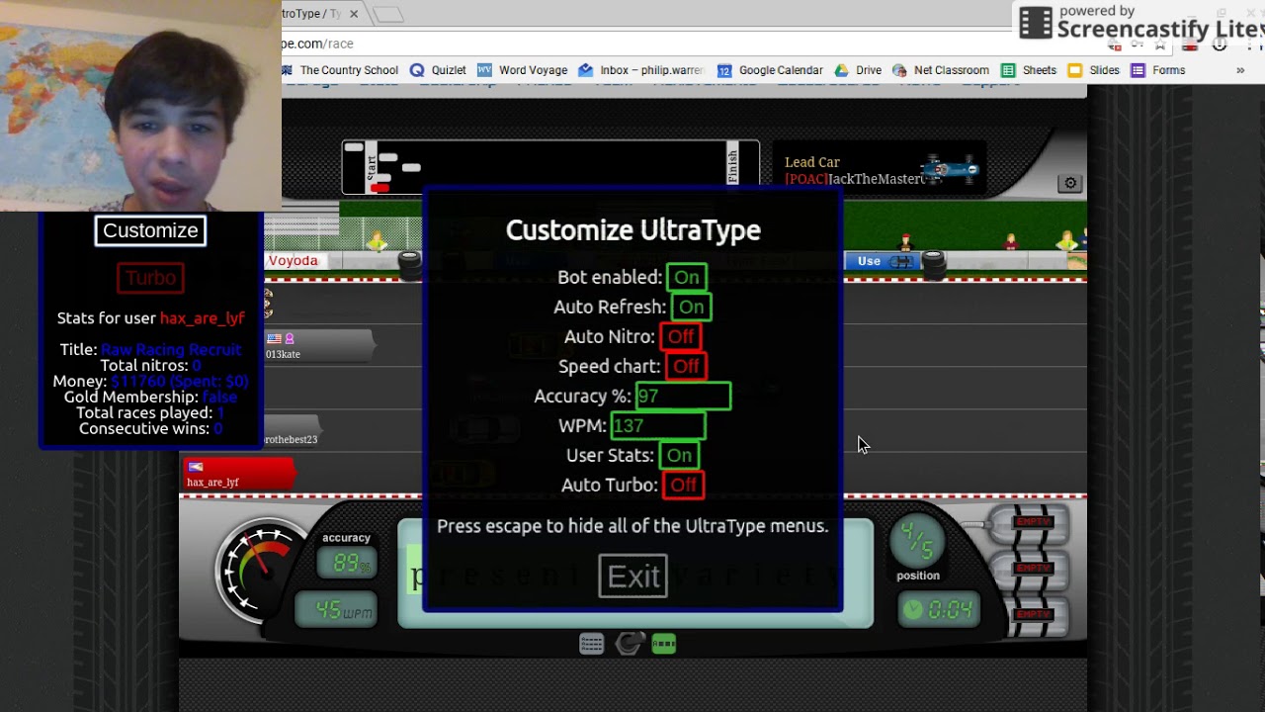Image resolution: width=1265 pixels, height=712 pixels.
Task: Open the Word Voyage bookmark
Action: pos(523,70)
